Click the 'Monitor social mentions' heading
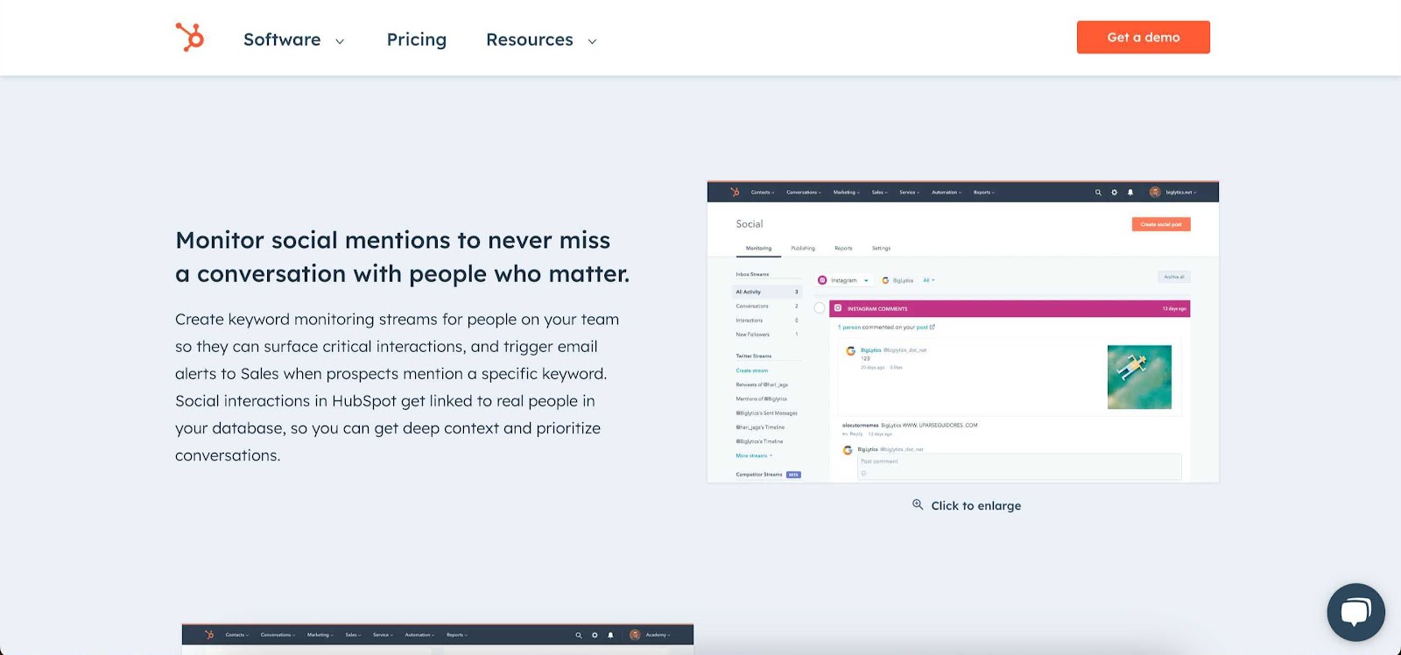 [403, 257]
